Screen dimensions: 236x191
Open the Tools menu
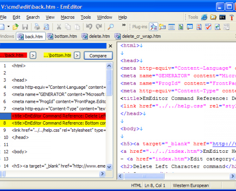coord(86,17)
